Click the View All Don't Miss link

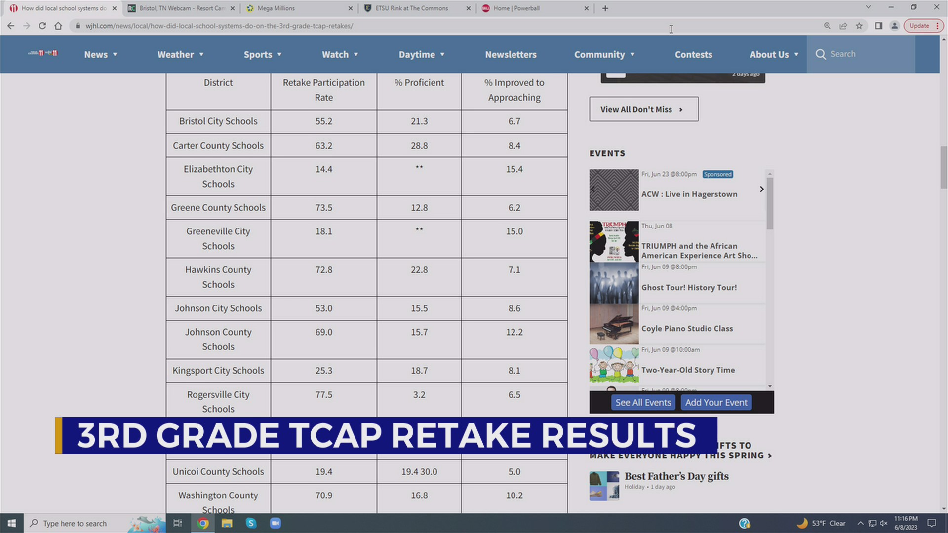tap(643, 109)
